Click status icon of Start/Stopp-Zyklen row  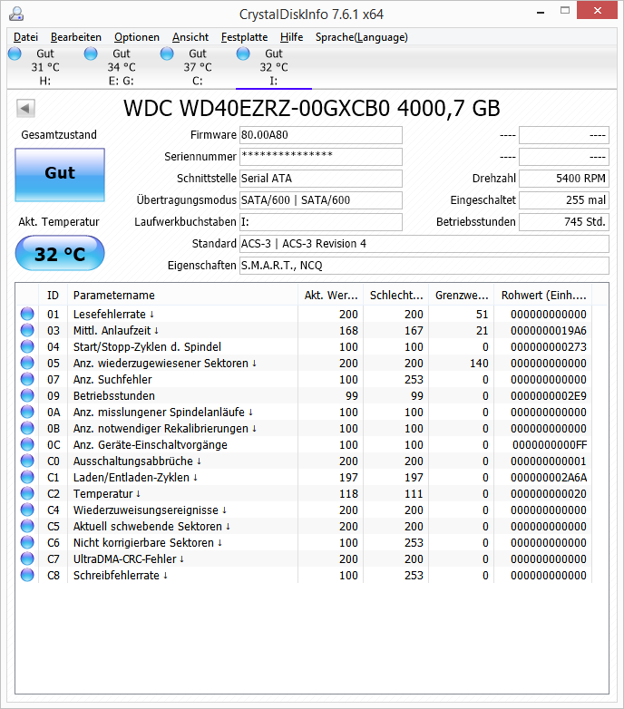(27, 346)
